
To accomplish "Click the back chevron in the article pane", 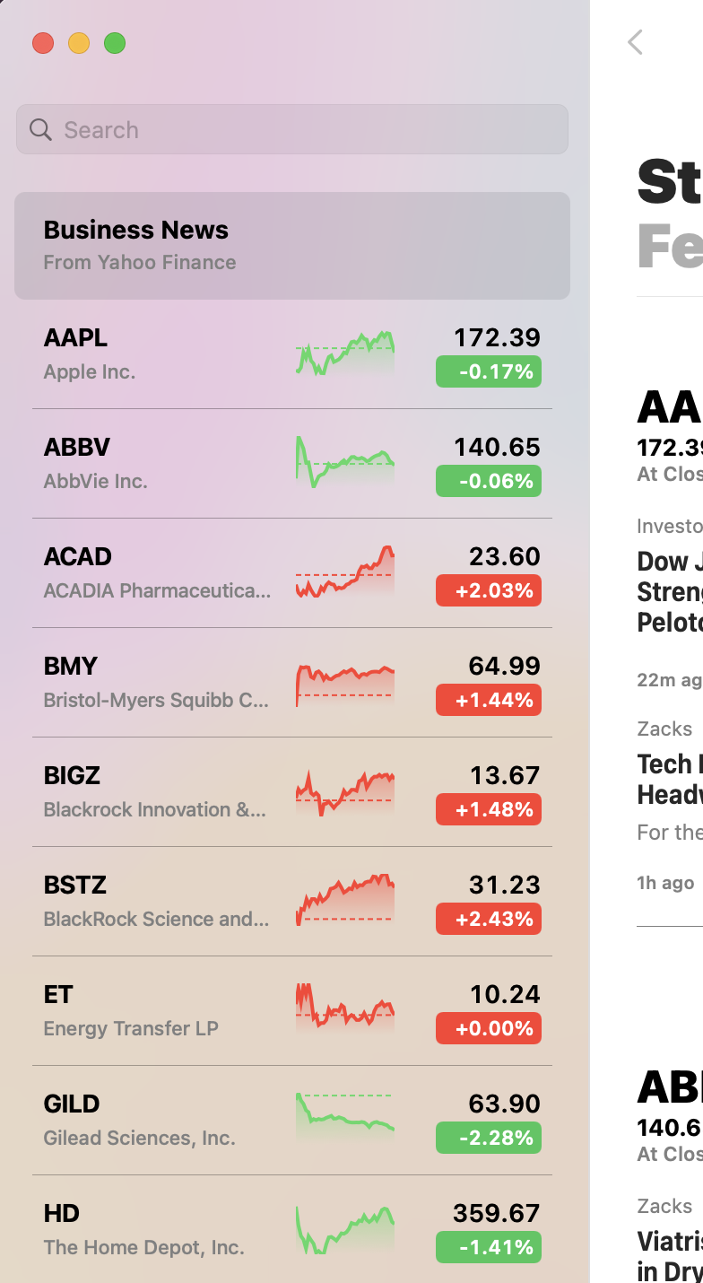I will coord(636,41).
